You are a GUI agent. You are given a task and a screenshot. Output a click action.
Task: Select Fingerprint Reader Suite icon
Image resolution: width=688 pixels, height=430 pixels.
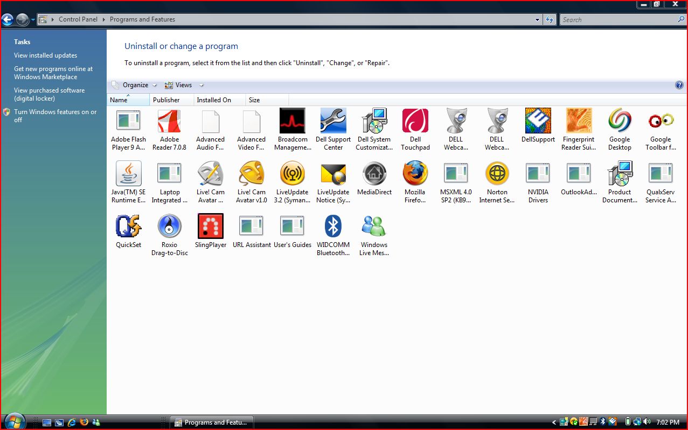tap(579, 121)
